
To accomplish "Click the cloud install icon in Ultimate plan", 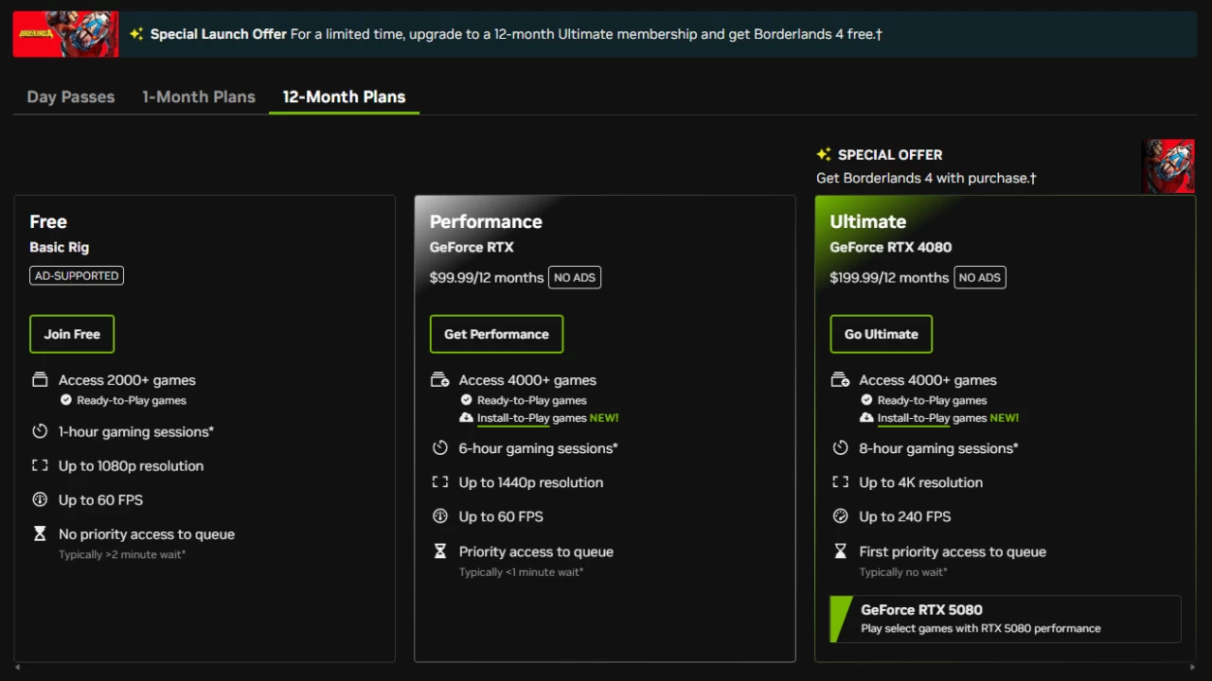I will 866,418.
